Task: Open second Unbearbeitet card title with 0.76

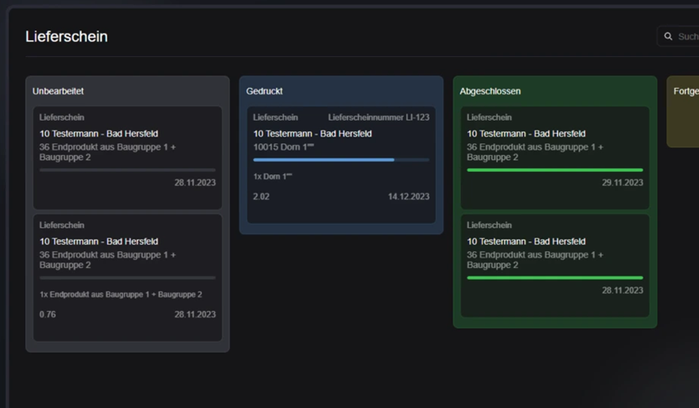Action: [x=98, y=241]
